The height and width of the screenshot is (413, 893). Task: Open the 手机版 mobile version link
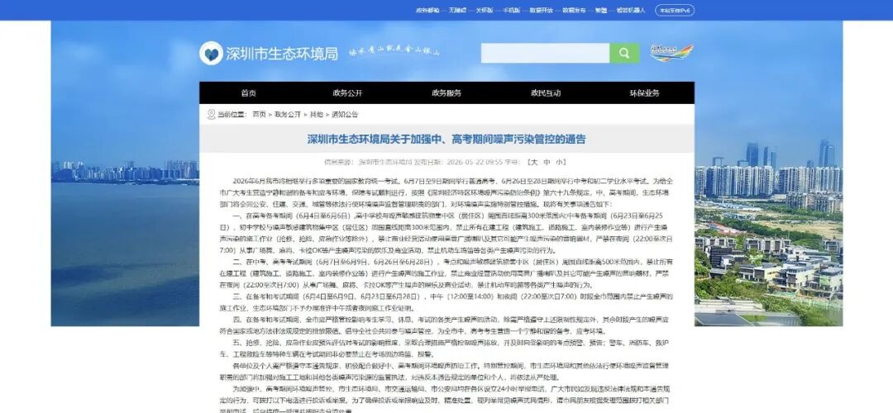click(x=511, y=10)
